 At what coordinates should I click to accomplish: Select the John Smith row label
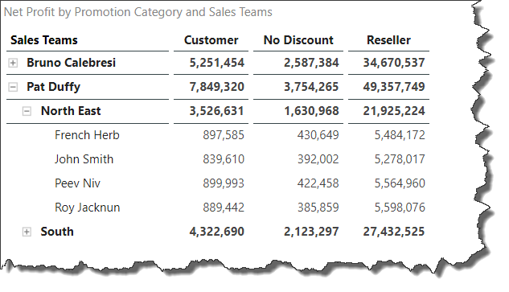pyautogui.click(x=84, y=159)
